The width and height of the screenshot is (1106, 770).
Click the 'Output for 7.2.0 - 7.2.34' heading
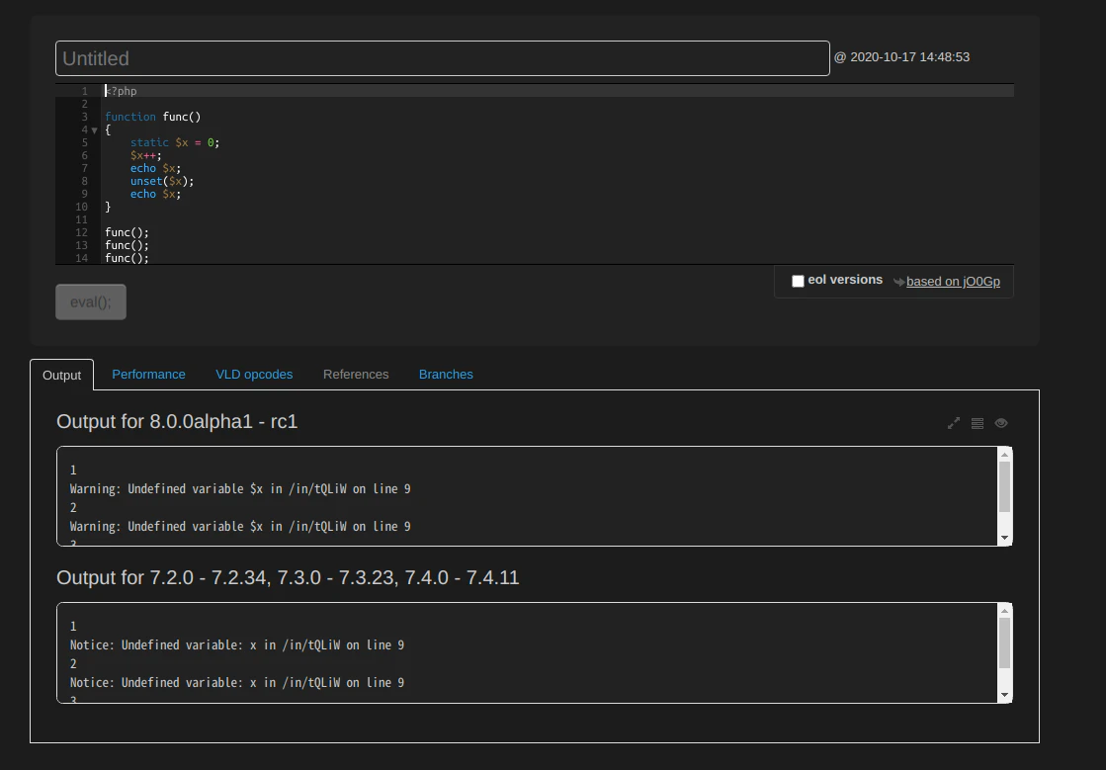coord(288,578)
